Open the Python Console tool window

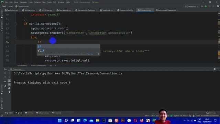43,113
